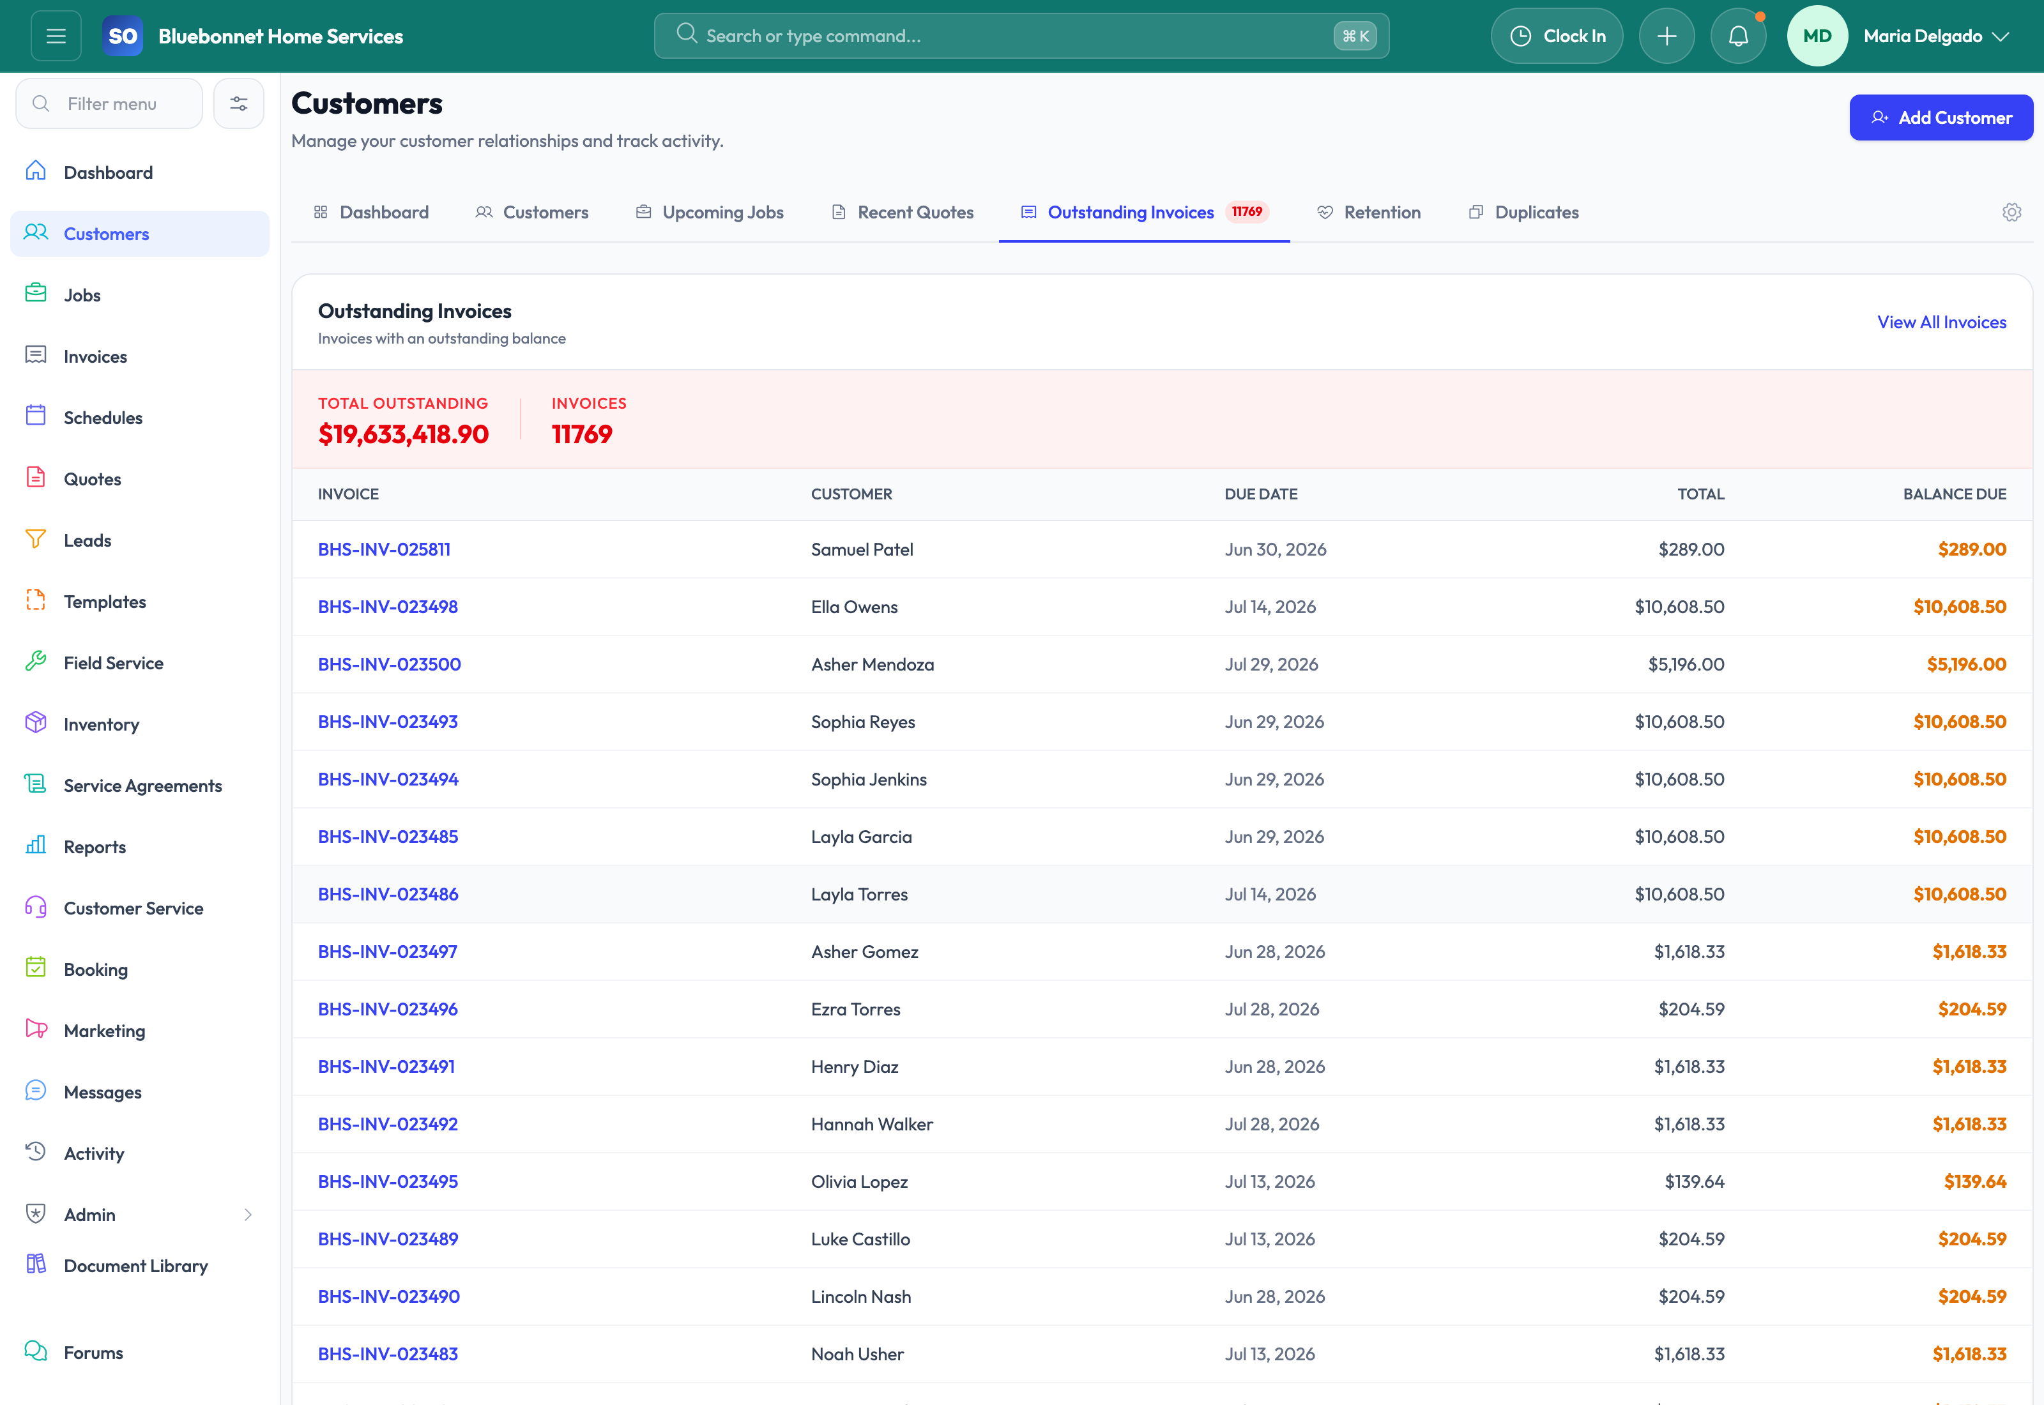
Task: Click the sidebar filter settings icon
Action: (x=238, y=104)
